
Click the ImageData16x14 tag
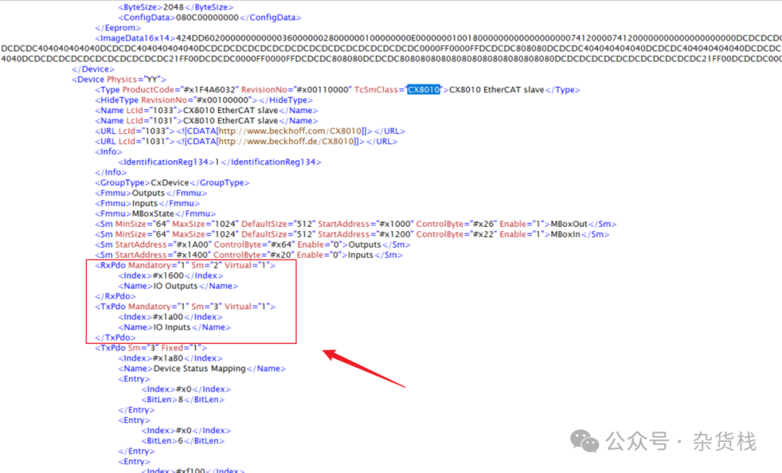(x=135, y=38)
